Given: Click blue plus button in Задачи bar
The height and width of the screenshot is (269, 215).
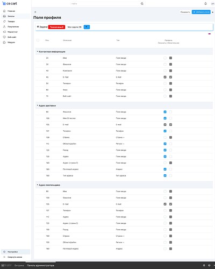Looking at the screenshot, I should click(x=87, y=27).
